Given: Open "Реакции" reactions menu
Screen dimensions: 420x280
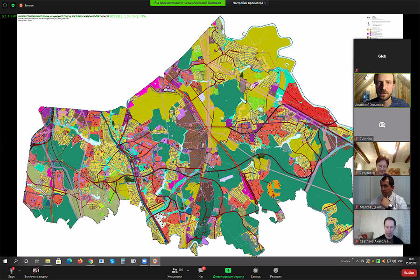Looking at the screenshot, I should pyautogui.click(x=276, y=273).
